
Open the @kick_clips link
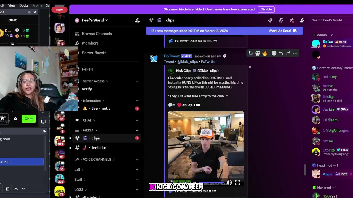point(188,62)
